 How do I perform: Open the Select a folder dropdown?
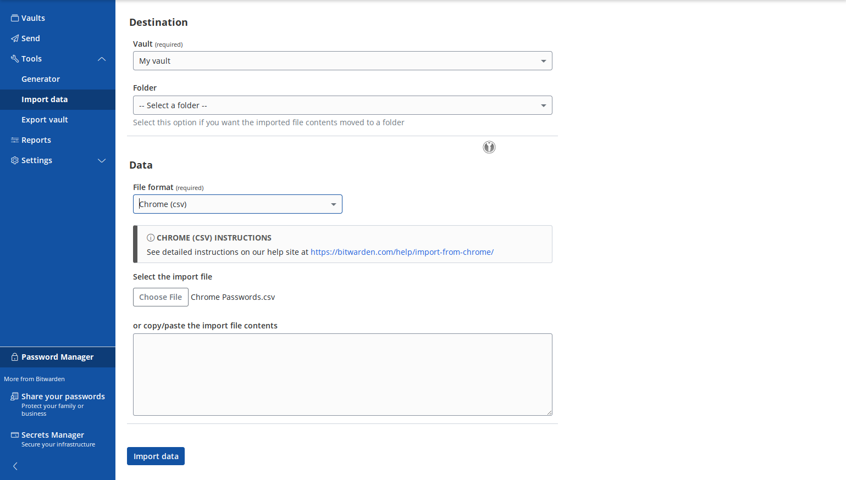click(x=342, y=105)
